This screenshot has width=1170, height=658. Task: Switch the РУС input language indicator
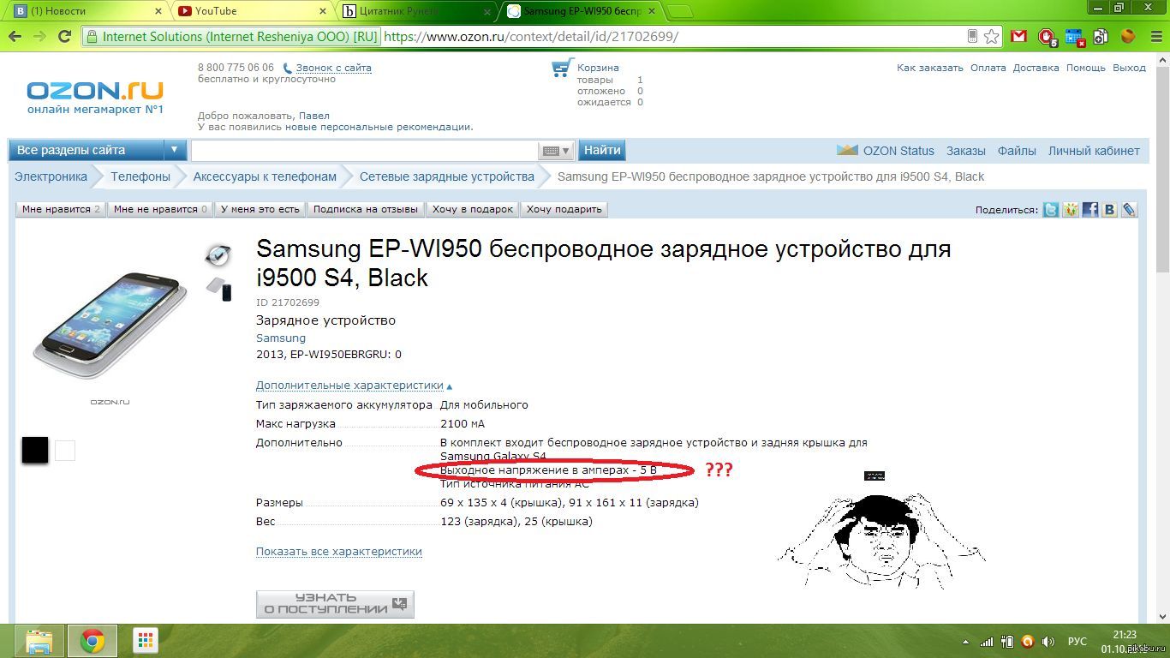pos(1077,641)
